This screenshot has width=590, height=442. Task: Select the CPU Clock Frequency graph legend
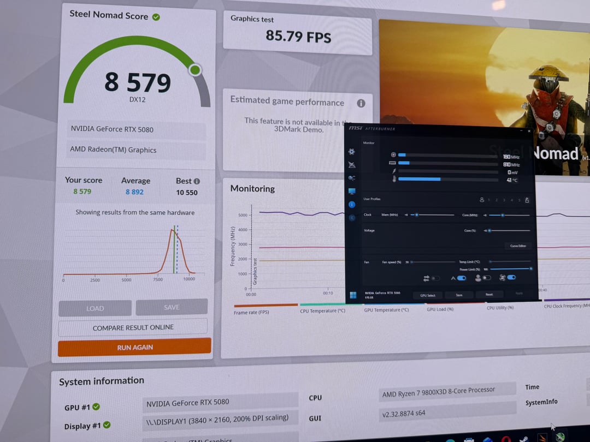[567, 306]
